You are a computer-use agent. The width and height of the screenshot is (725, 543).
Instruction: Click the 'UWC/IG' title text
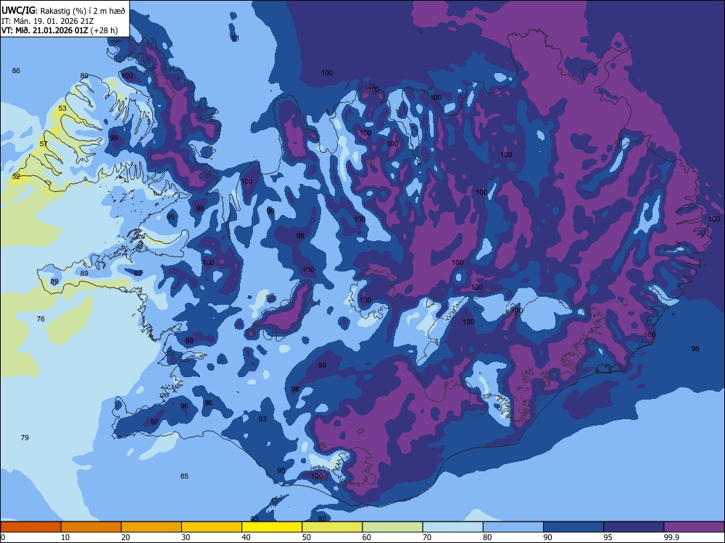tap(18, 11)
